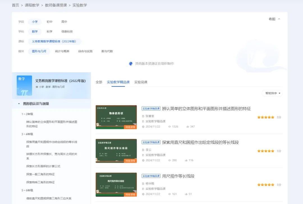The height and width of the screenshot is (204, 303).
Task: Click the blue globe icon beside 其他版本资源正在组织制作
Action: pos(131,64)
